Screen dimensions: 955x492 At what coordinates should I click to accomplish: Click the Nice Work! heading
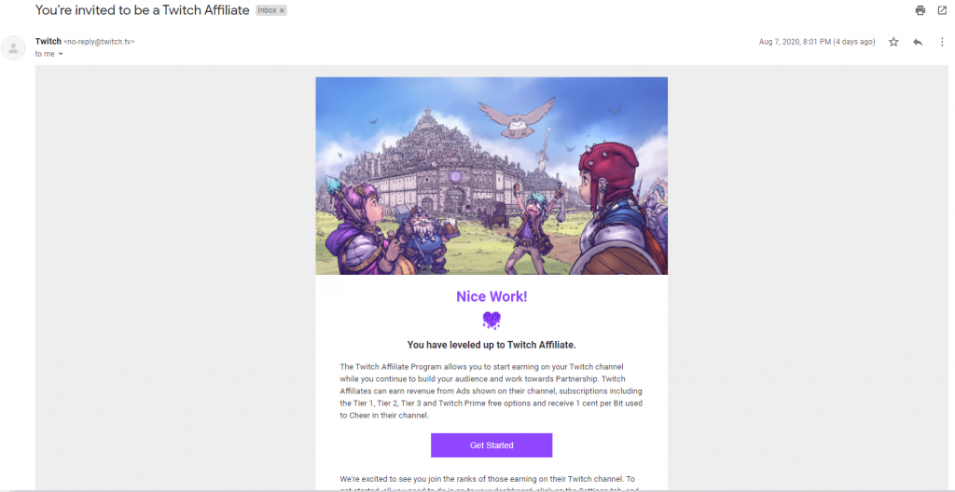[x=491, y=296]
